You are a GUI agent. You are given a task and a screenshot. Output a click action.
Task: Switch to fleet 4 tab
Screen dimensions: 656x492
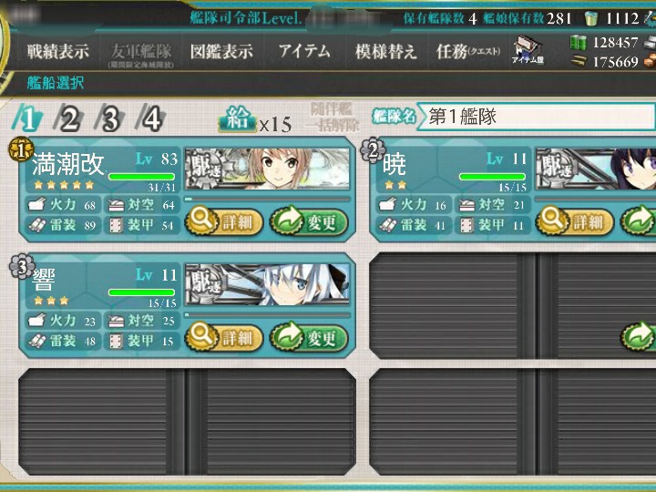point(150,118)
